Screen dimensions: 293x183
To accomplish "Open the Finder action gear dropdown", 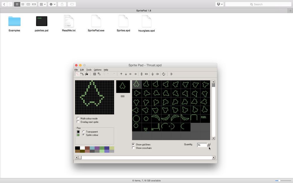I will click(x=52, y=4).
